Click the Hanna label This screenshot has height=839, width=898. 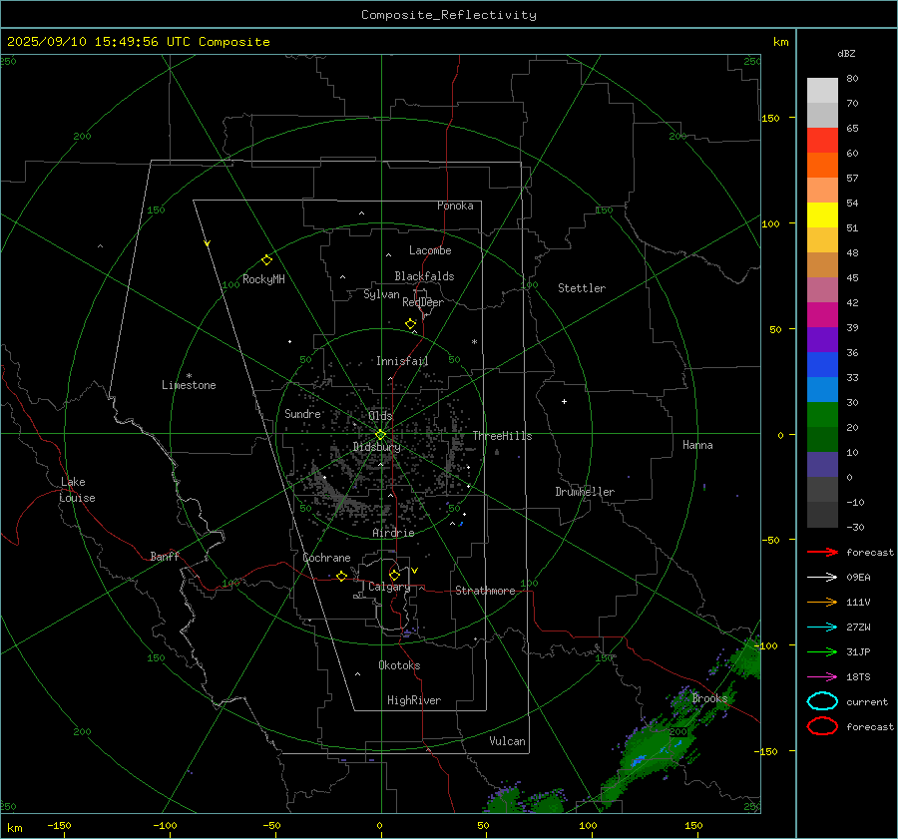pyautogui.click(x=697, y=445)
